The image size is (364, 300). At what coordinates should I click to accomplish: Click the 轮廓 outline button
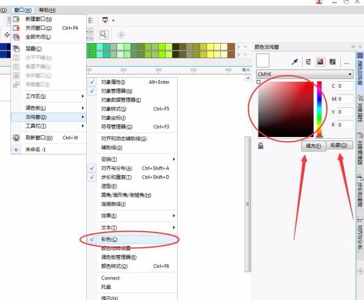pyautogui.click(x=339, y=145)
